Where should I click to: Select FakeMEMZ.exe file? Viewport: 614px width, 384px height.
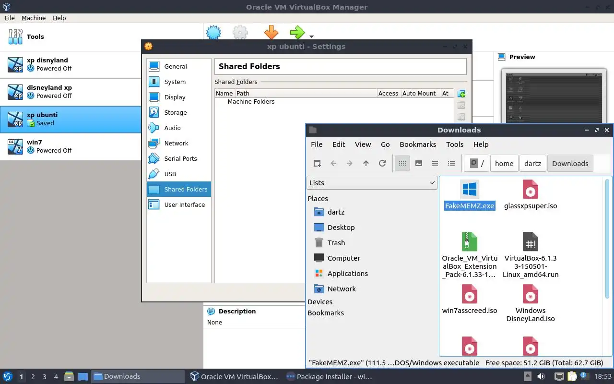pyautogui.click(x=470, y=195)
